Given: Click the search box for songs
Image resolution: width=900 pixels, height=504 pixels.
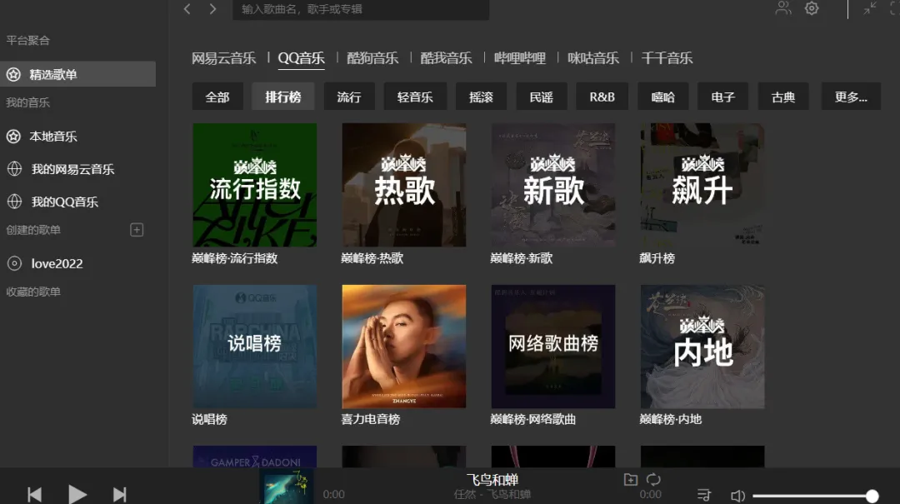Looking at the screenshot, I should coord(361,10).
